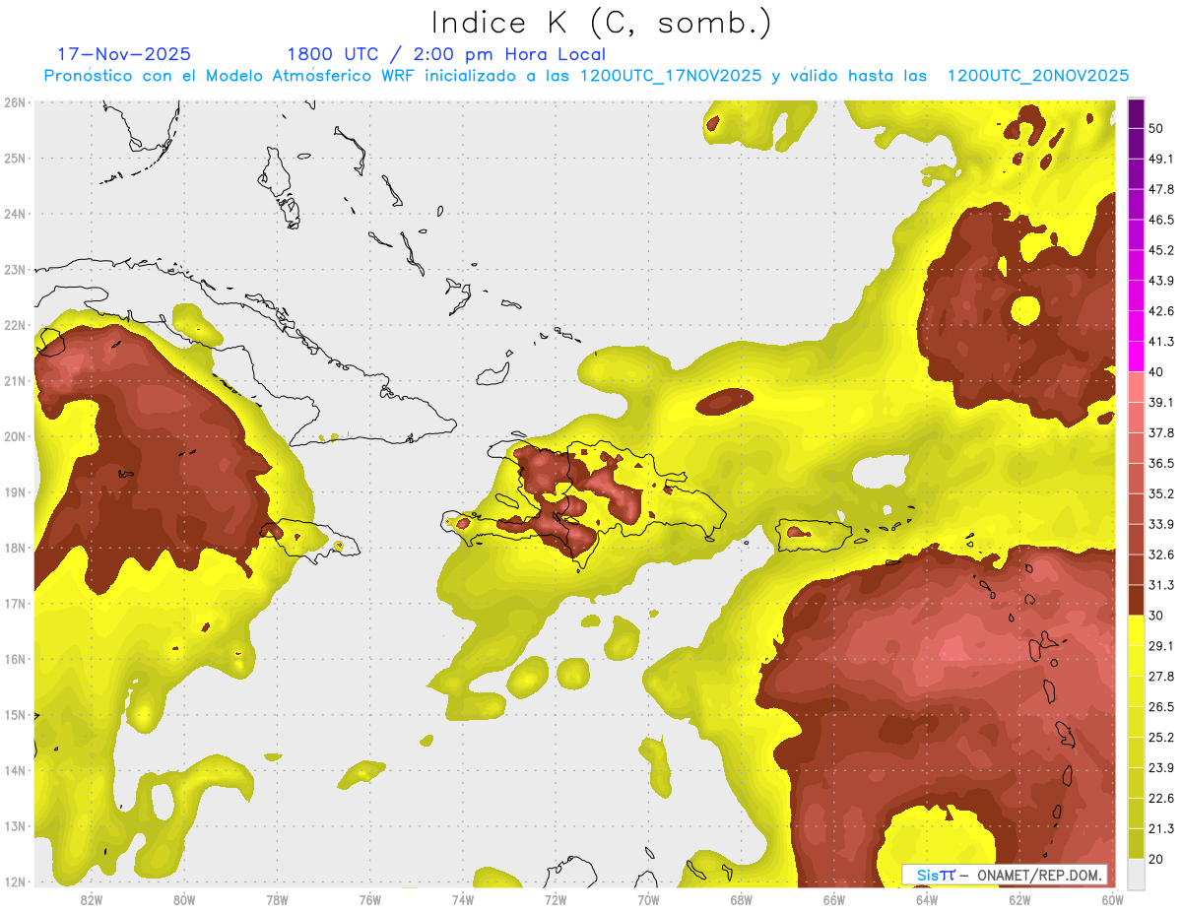Screen dimensions: 1182x913
Task: Click the latitude label "25N"
Action: 15,158
